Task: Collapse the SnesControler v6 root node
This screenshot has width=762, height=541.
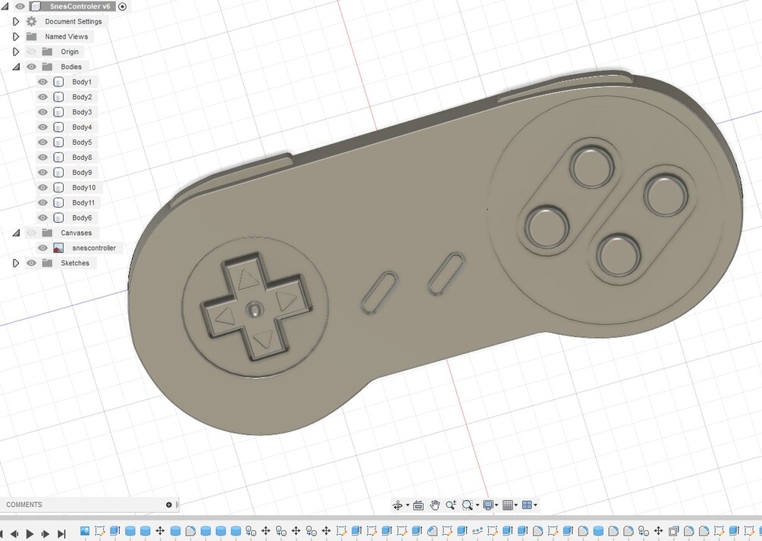Action: point(5,6)
